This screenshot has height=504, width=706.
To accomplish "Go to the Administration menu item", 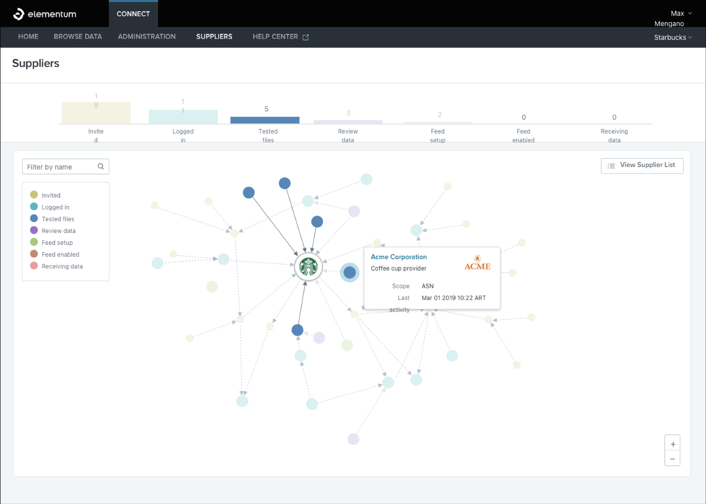I will tap(146, 37).
